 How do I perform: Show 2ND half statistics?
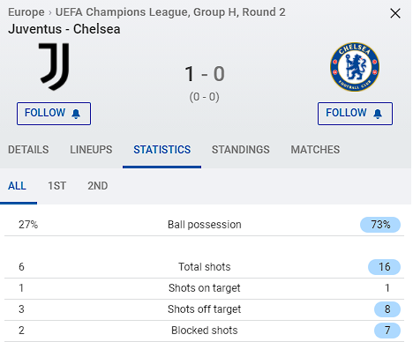coord(98,186)
